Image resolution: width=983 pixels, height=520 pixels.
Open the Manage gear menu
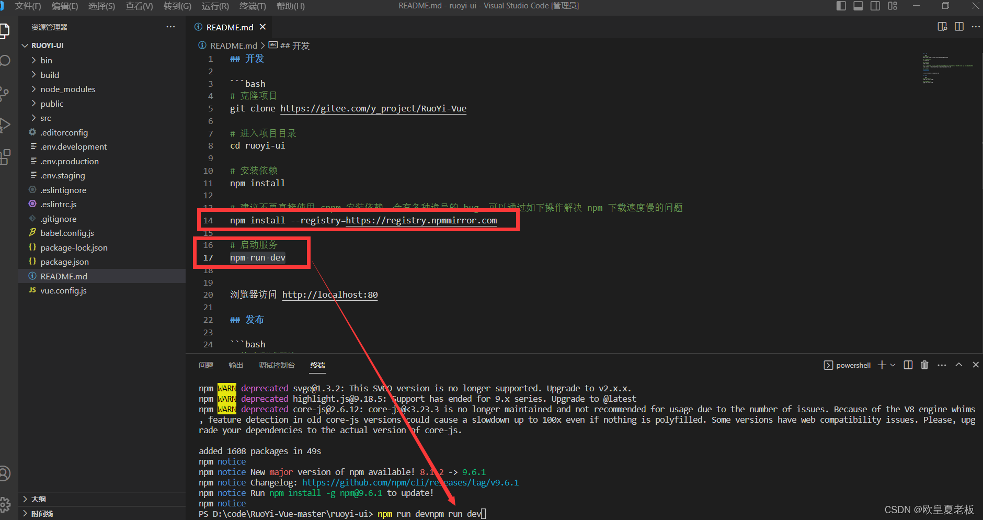[x=5, y=504]
